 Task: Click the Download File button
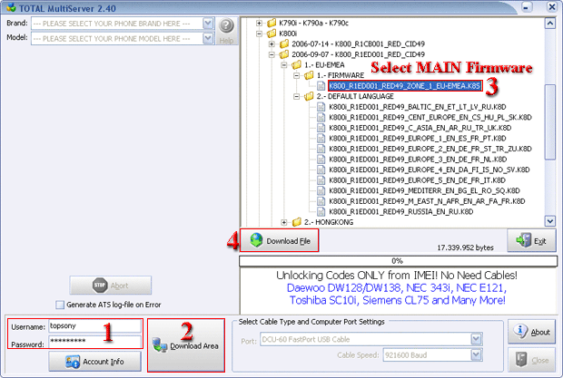280,240
